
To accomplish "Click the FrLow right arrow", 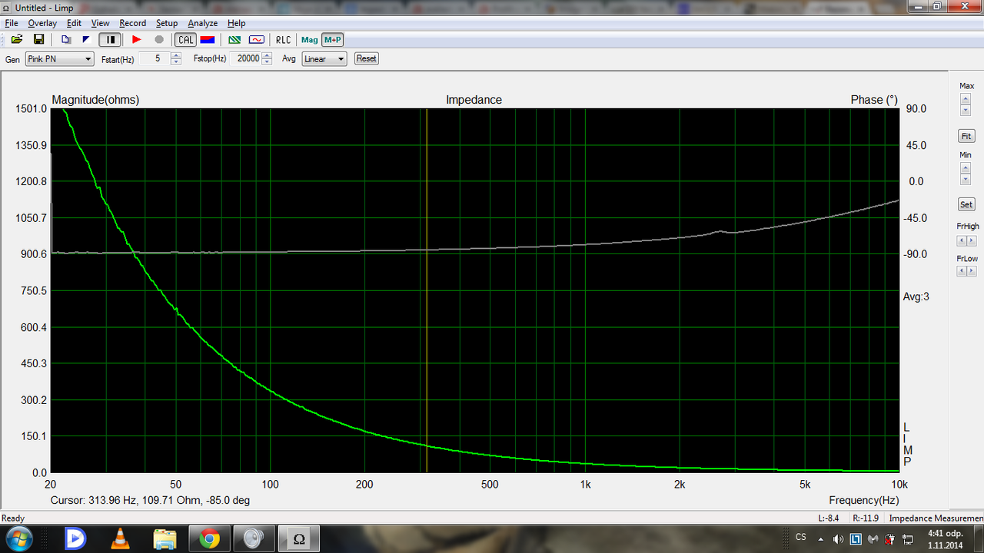I will tap(972, 271).
